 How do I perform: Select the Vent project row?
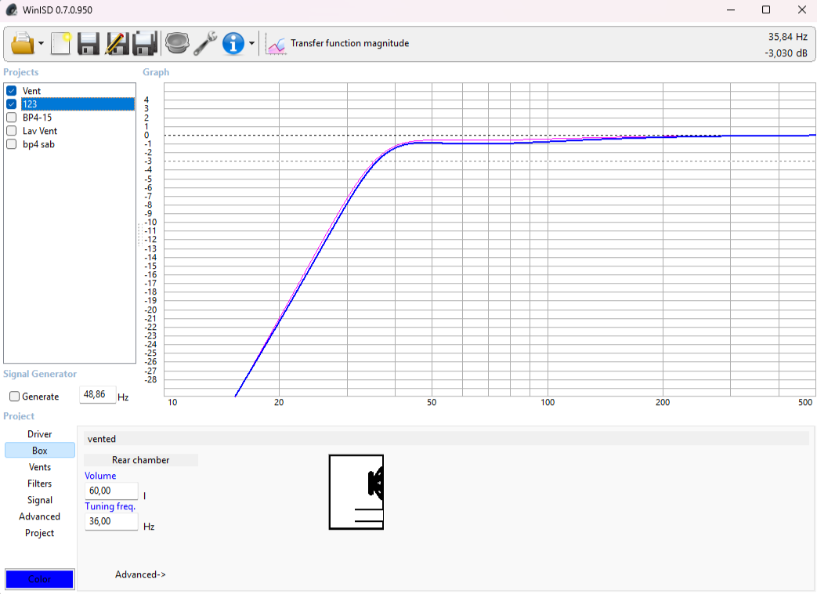78,91
